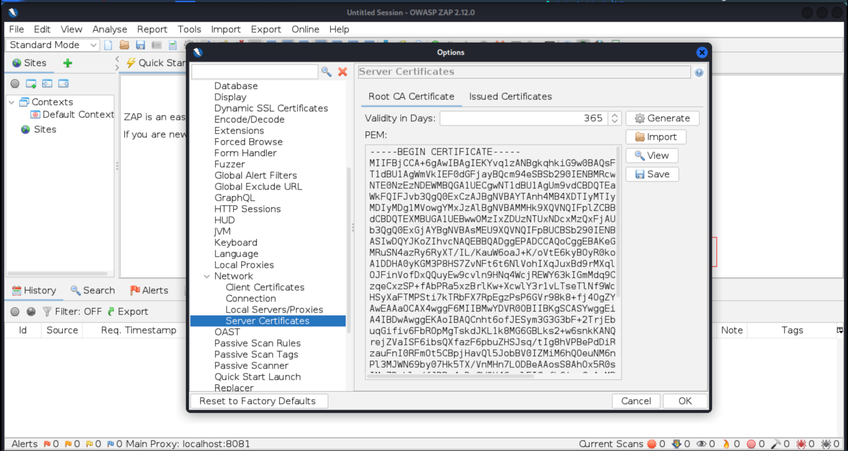Click OK in the Options dialog
Screen dimensions: 848x451
coord(685,401)
